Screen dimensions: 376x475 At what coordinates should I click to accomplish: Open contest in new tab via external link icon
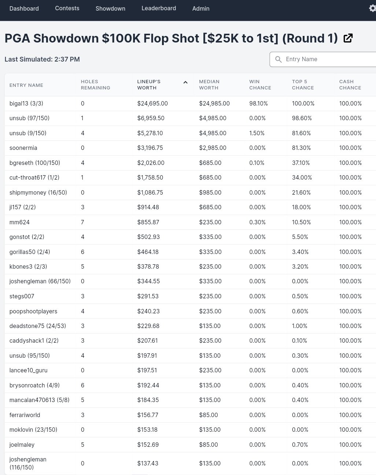(347, 38)
